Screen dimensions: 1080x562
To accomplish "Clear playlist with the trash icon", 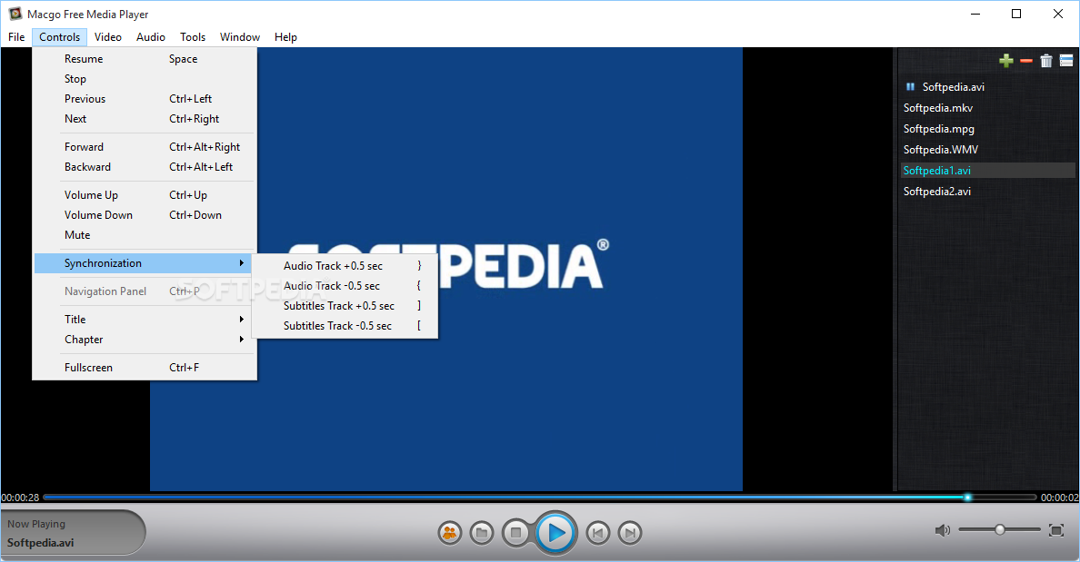I will [1046, 61].
